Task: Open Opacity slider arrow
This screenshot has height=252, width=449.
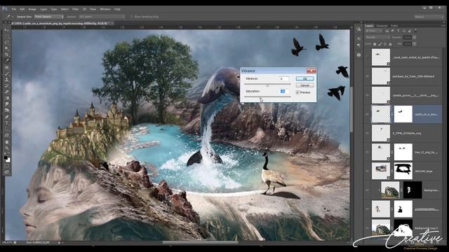Action: click(x=415, y=37)
